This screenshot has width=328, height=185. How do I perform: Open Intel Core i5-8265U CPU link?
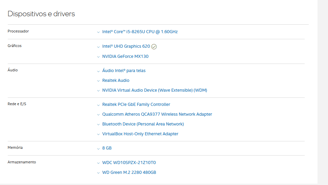[x=140, y=32]
